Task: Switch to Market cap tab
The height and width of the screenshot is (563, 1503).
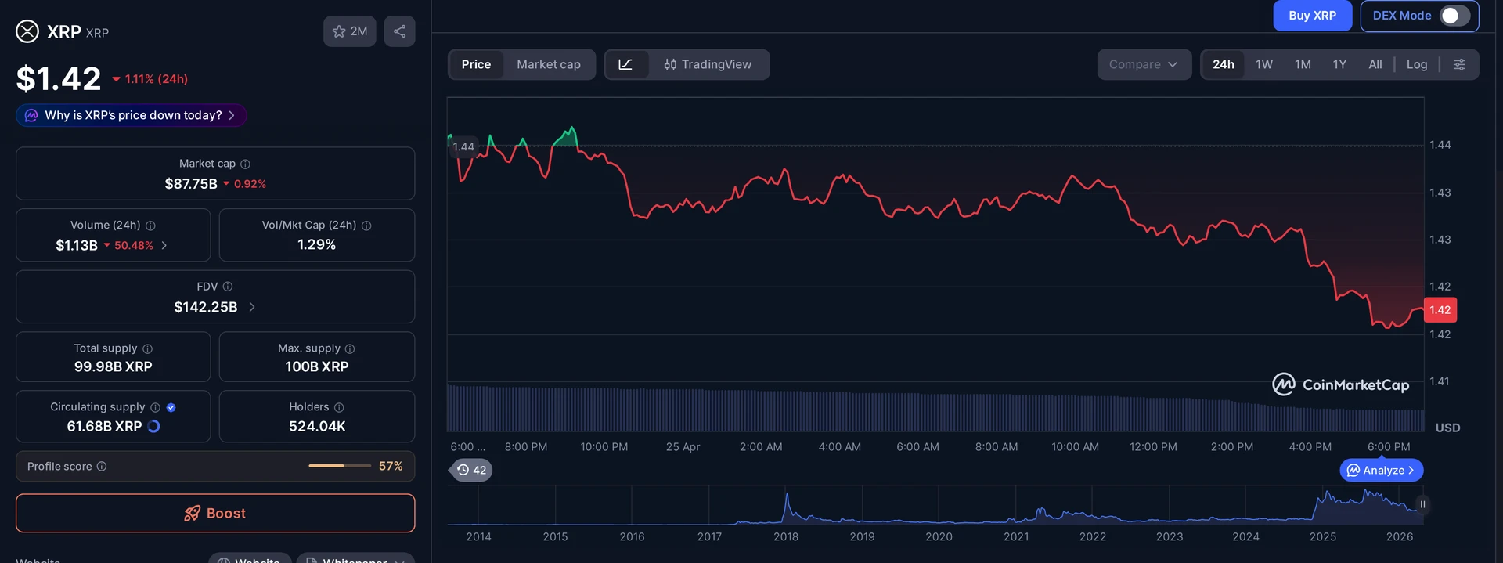Action: 549,64
